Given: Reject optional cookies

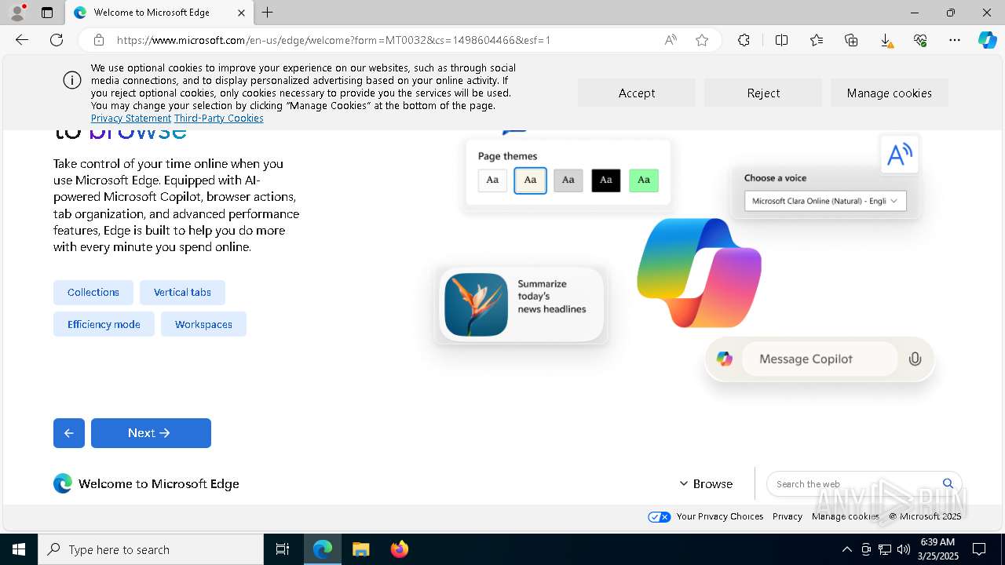Looking at the screenshot, I should tap(763, 93).
